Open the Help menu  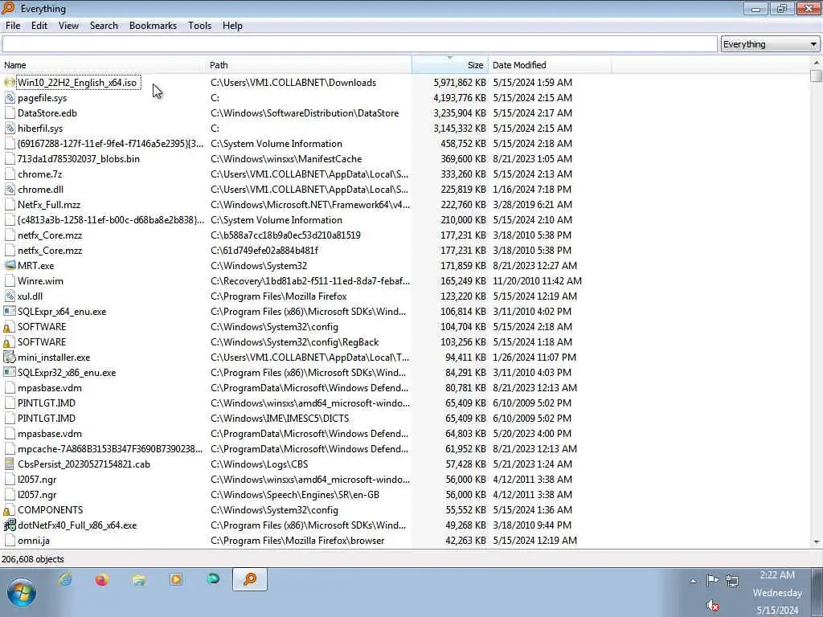232,26
